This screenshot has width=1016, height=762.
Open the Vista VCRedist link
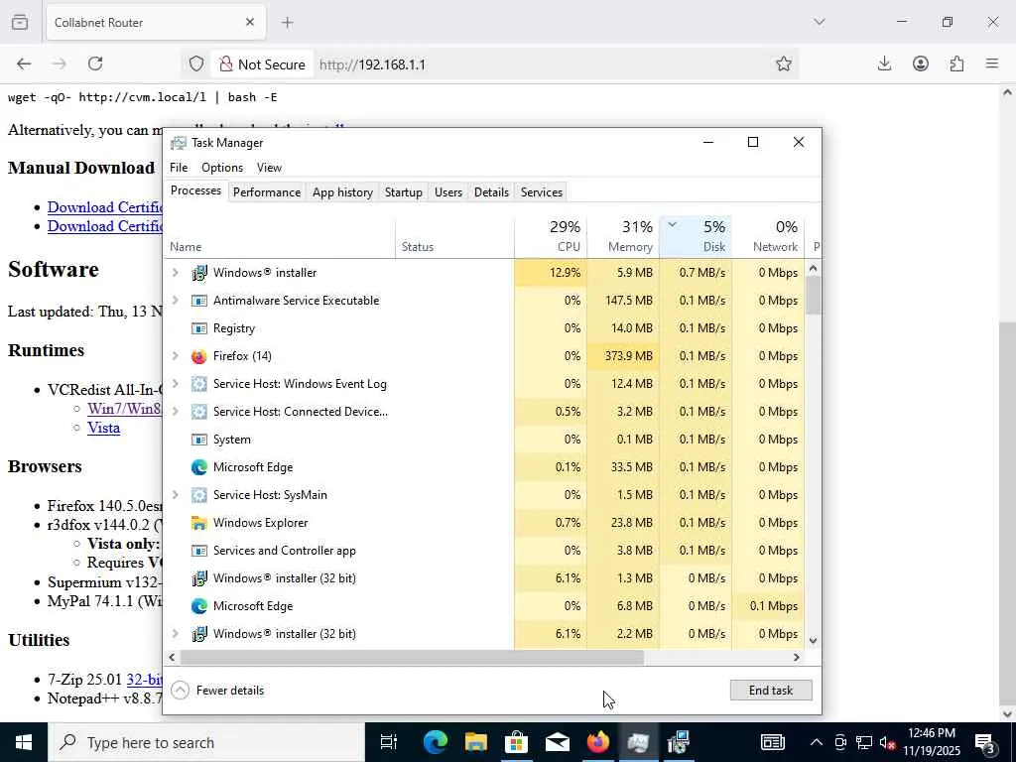point(103,428)
